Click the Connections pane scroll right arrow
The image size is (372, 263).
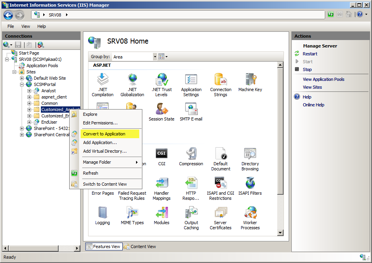click(77, 248)
